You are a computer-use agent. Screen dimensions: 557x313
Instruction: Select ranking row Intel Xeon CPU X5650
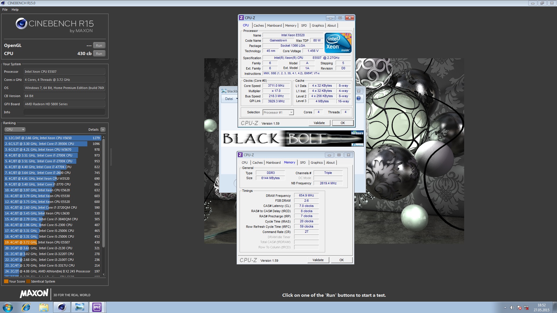(52, 138)
